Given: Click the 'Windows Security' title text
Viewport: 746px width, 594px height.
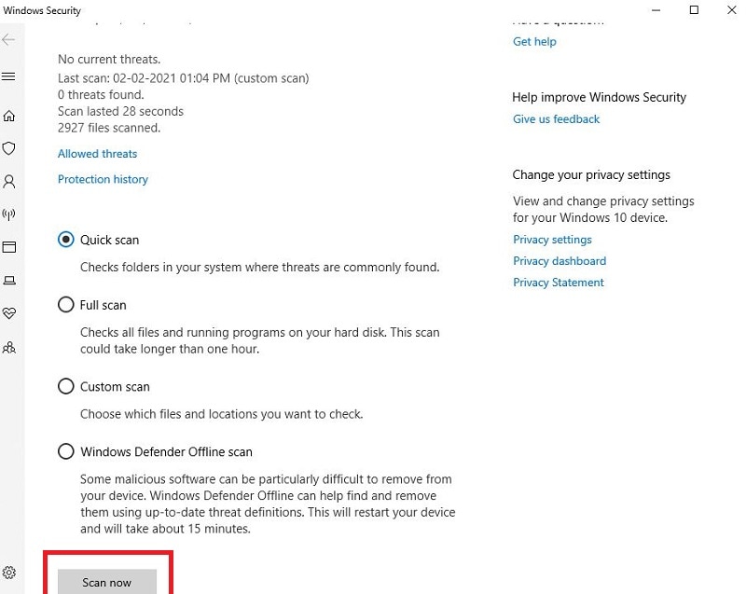Looking at the screenshot, I should click(42, 10).
